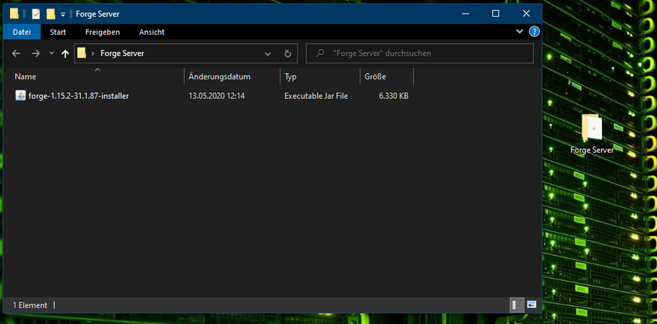The width and height of the screenshot is (657, 324).
Task: Go up one folder level
Action: pos(65,54)
